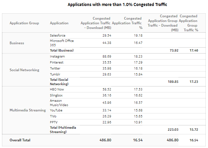
Task: Click the Pinterest application cell
Action: tap(57, 62)
